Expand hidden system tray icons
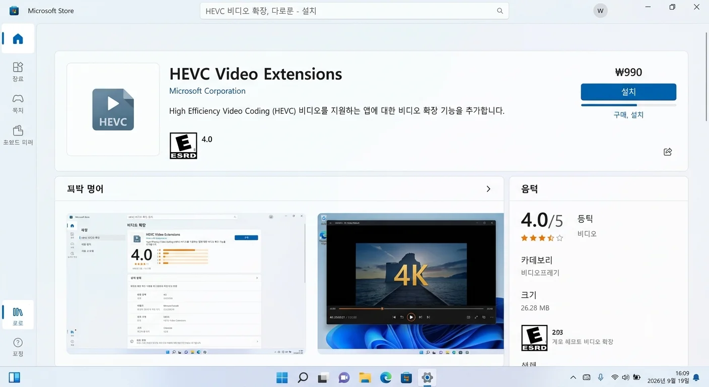Viewport: 709px width, 387px height. [573, 377]
